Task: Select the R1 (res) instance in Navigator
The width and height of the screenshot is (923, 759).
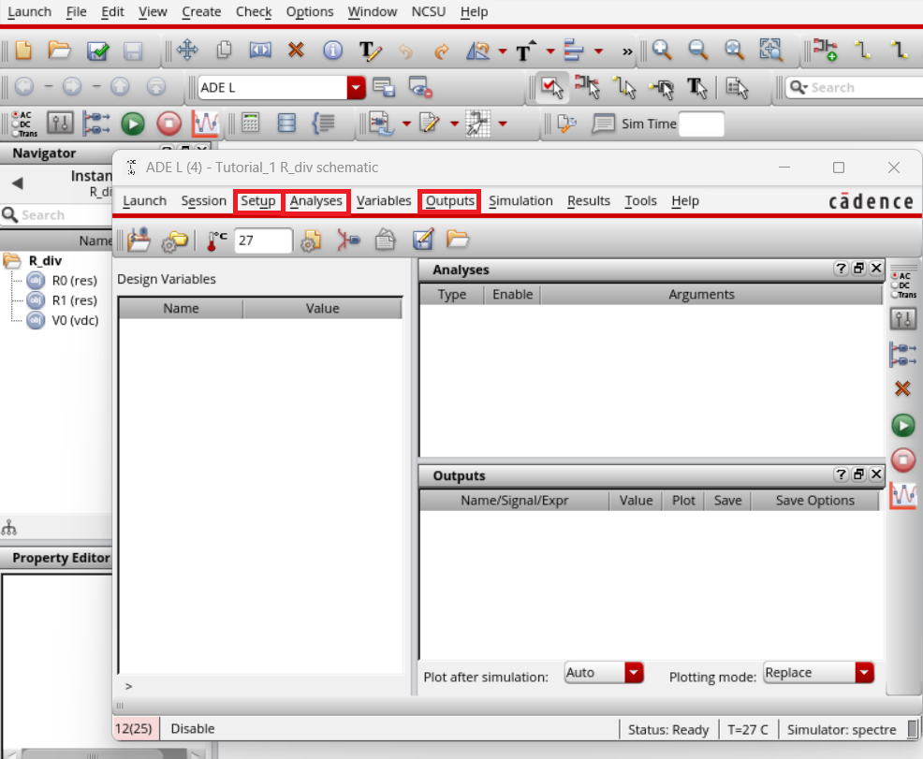Action: click(74, 300)
